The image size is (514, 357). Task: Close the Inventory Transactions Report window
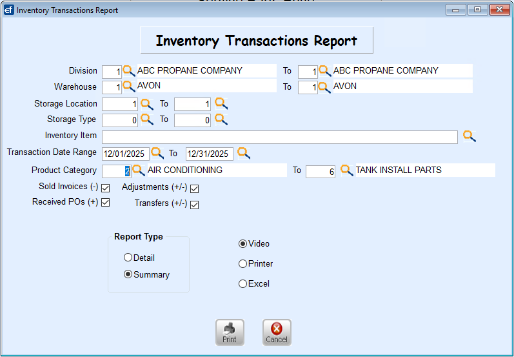click(500, 10)
